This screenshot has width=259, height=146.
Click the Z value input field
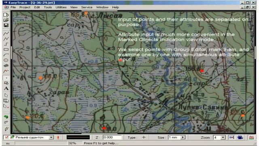(x=112, y=137)
